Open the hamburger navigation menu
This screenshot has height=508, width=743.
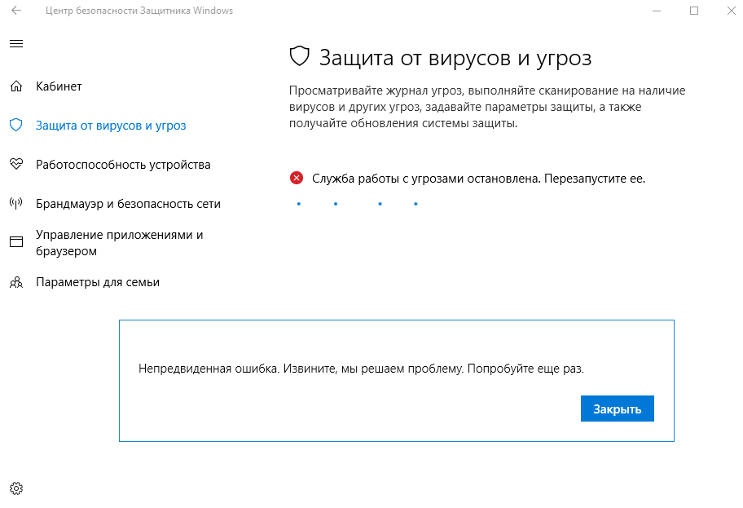click(16, 44)
